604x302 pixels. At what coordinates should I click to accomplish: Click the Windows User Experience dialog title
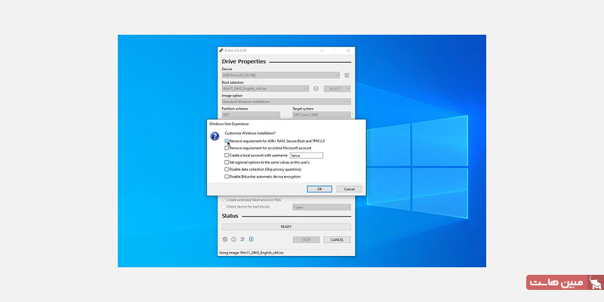coord(229,124)
